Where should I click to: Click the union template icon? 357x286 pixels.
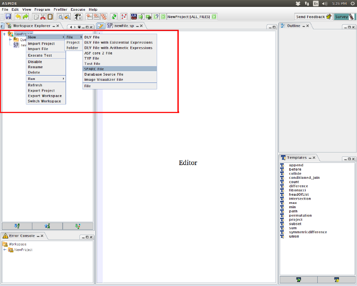pyautogui.click(x=282, y=236)
